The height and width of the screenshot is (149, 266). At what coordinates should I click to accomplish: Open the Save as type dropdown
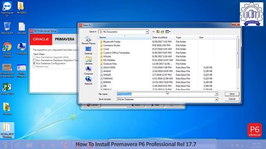216,99
